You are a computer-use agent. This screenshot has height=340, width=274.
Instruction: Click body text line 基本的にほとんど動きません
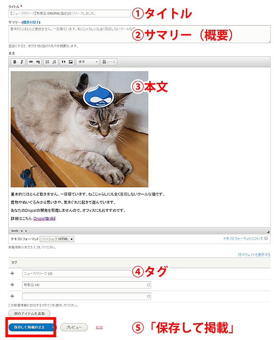[88, 194]
